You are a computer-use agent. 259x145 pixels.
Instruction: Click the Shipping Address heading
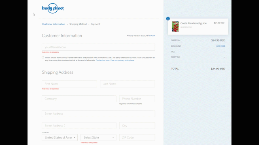click(x=57, y=72)
